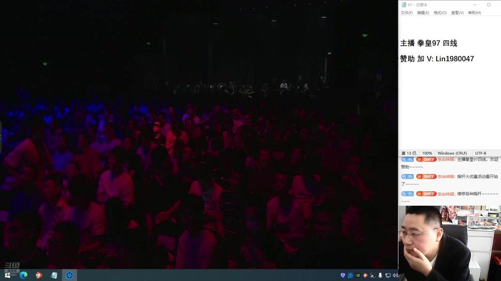
Task: Switch to the Notepad taskbar icon
Action: [x=54, y=275]
